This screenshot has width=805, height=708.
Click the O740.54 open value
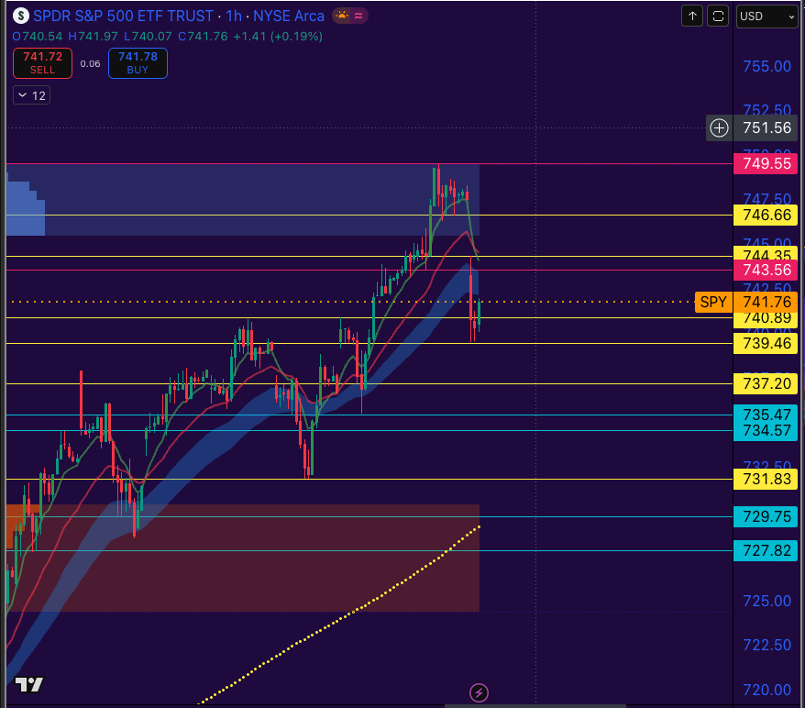tap(38, 37)
